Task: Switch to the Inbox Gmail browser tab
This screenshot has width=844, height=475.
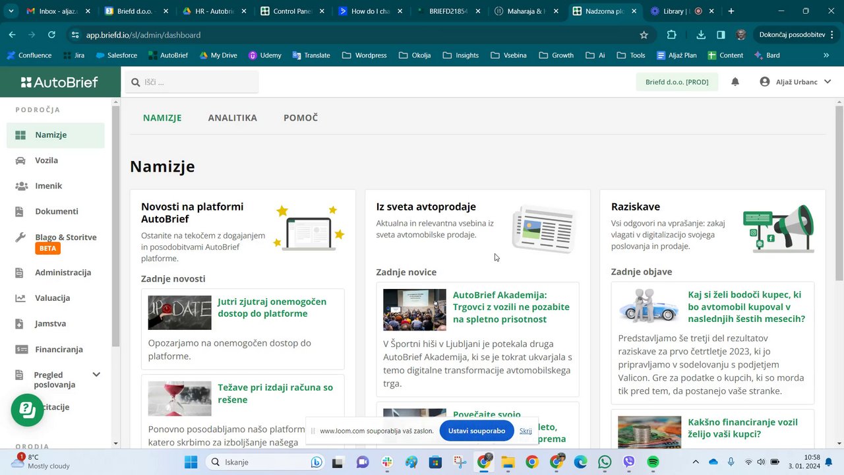Action: 57,11
